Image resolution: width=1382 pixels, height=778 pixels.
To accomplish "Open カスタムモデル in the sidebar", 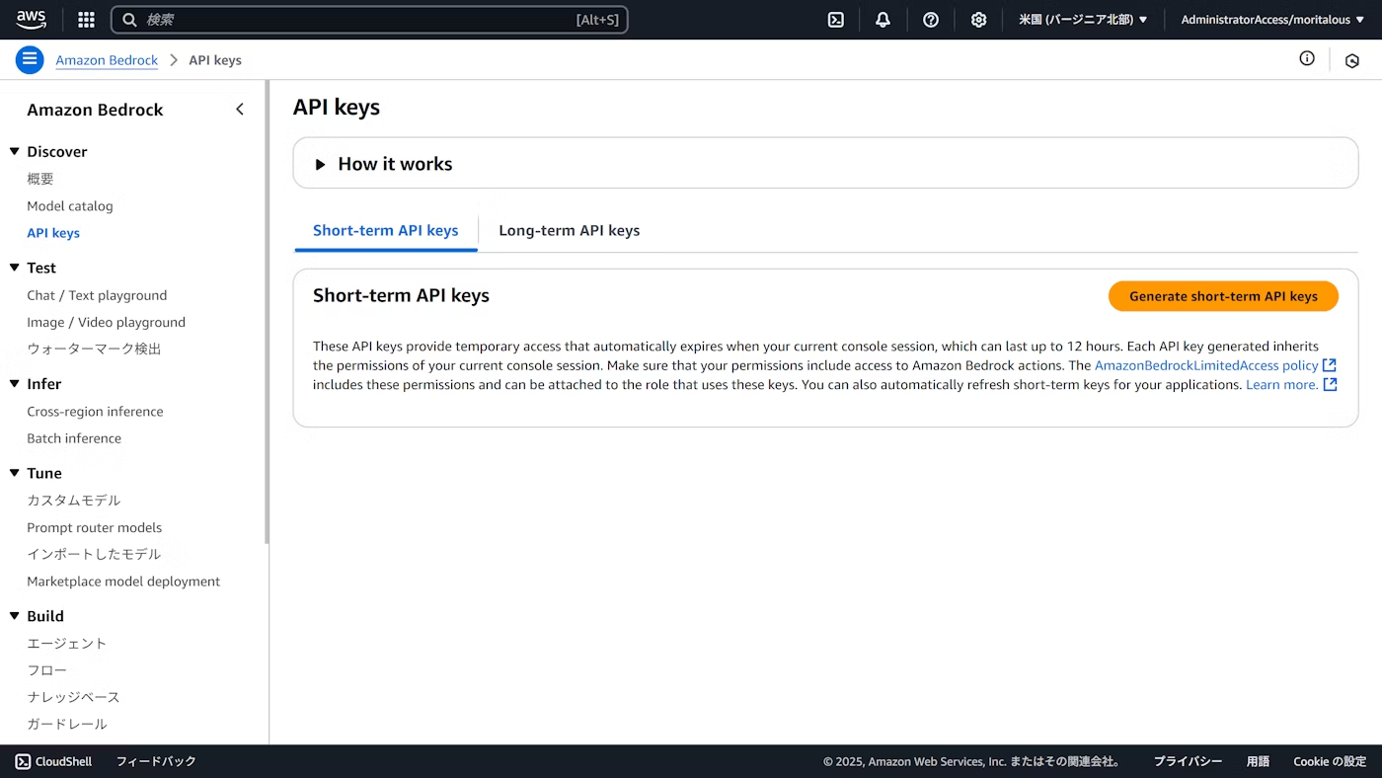I will [x=74, y=501].
